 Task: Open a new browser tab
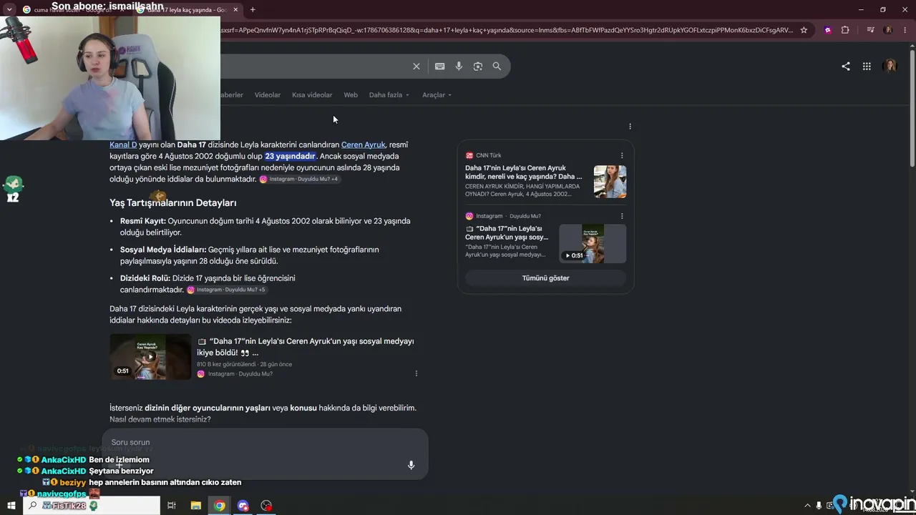tap(253, 9)
